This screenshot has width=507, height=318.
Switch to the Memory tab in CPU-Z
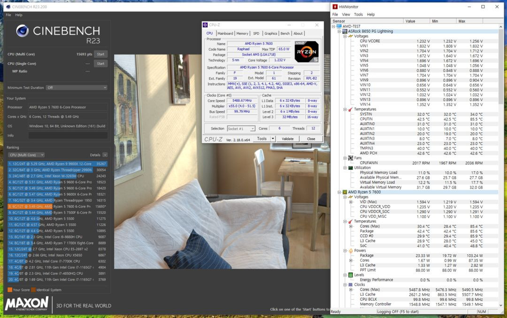tap(242, 33)
